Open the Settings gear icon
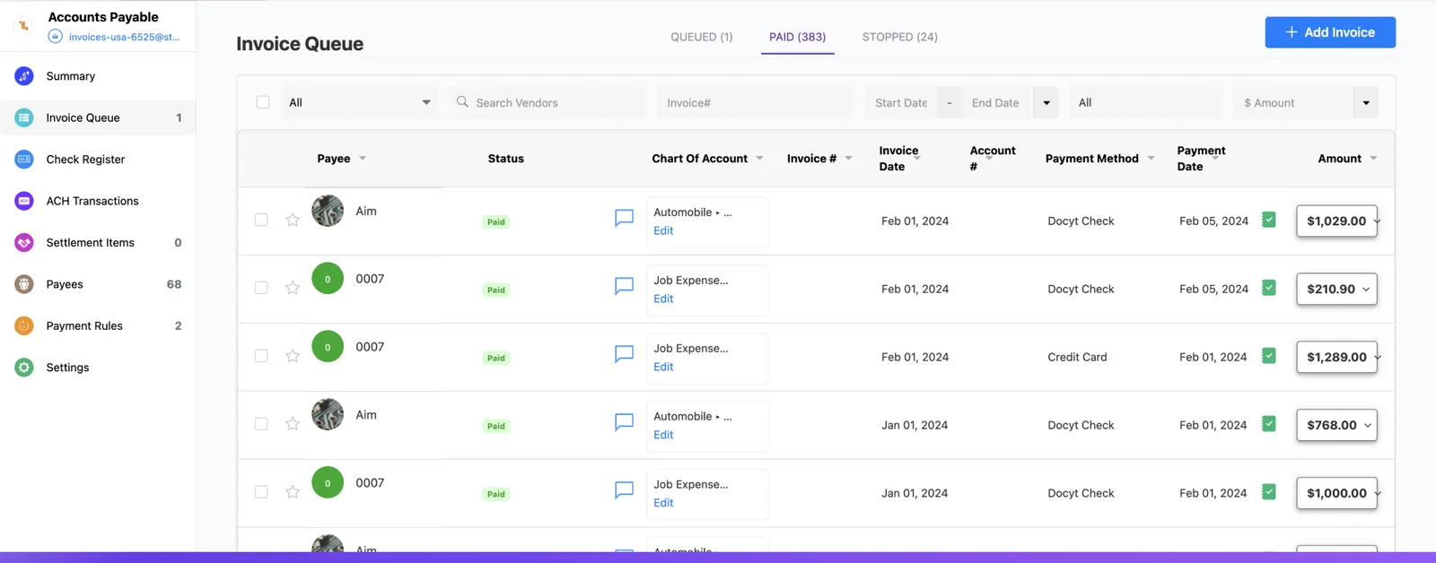 pos(24,368)
